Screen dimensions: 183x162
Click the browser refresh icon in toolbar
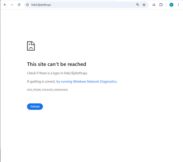point(19,5)
